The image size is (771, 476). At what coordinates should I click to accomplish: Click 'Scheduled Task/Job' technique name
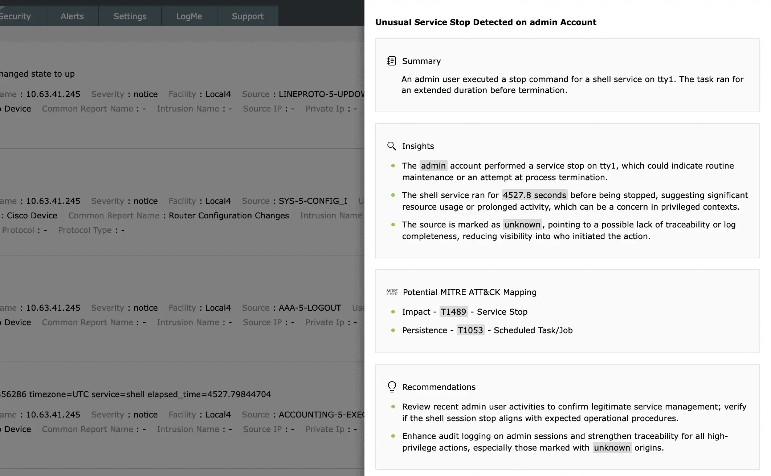pos(533,330)
